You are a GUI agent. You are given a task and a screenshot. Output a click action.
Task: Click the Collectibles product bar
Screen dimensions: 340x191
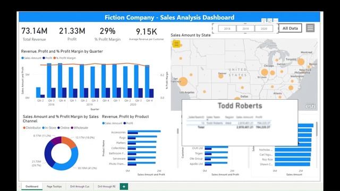(142, 147)
